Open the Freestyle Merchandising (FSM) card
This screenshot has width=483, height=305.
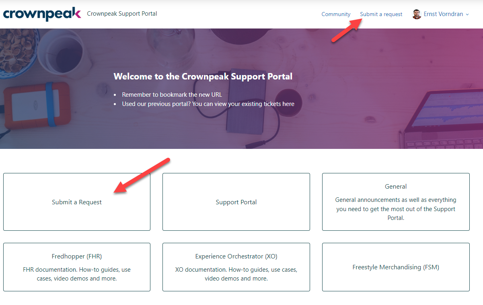point(396,267)
